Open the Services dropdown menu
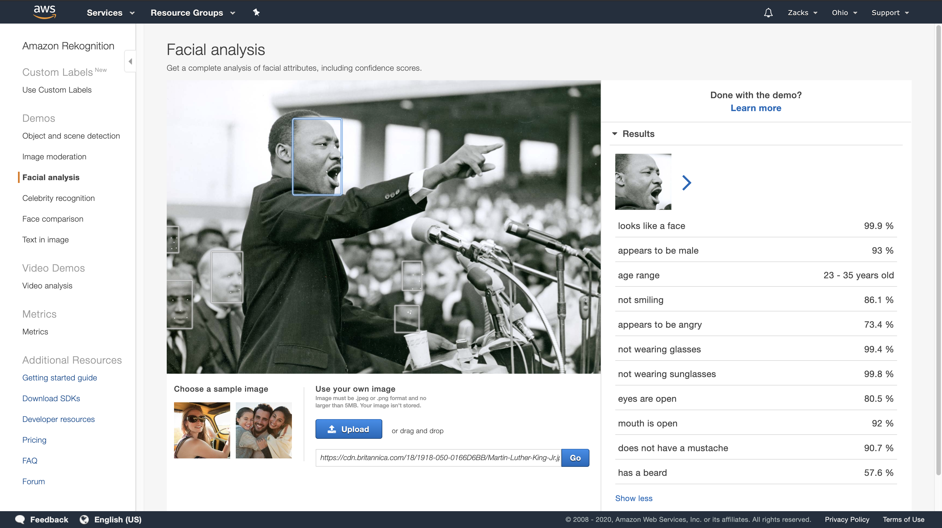 pyautogui.click(x=110, y=13)
